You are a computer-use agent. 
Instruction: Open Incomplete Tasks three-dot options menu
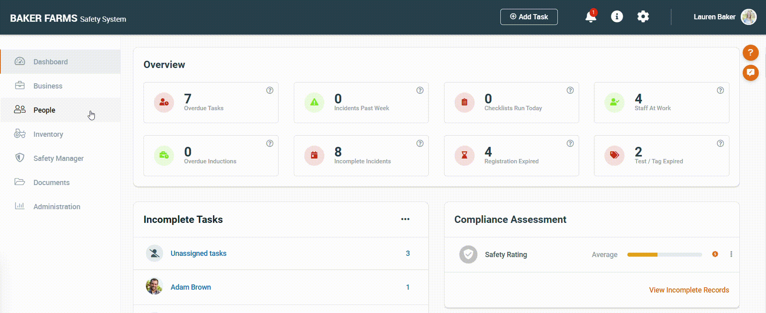[405, 219]
